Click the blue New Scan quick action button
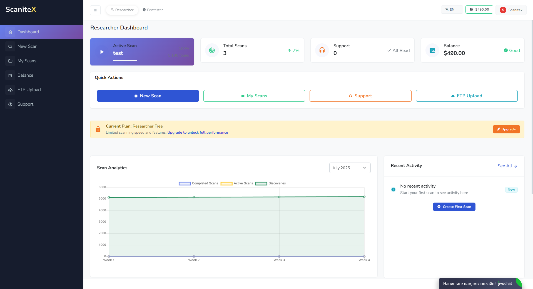Viewport: 533px width, 289px height. point(148,96)
